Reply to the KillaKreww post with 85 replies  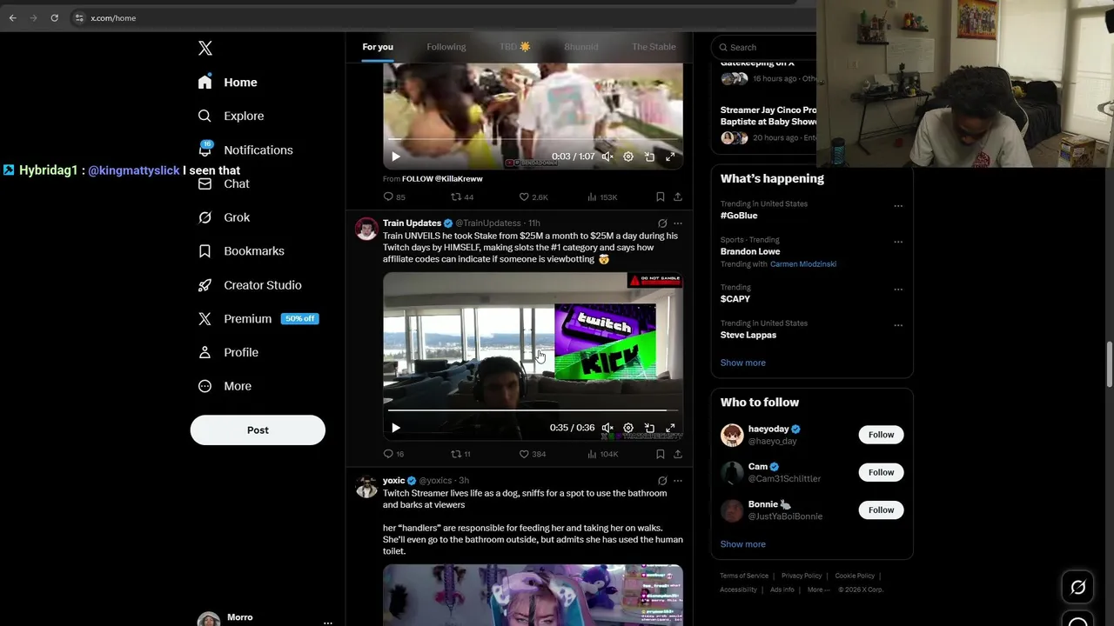click(394, 197)
